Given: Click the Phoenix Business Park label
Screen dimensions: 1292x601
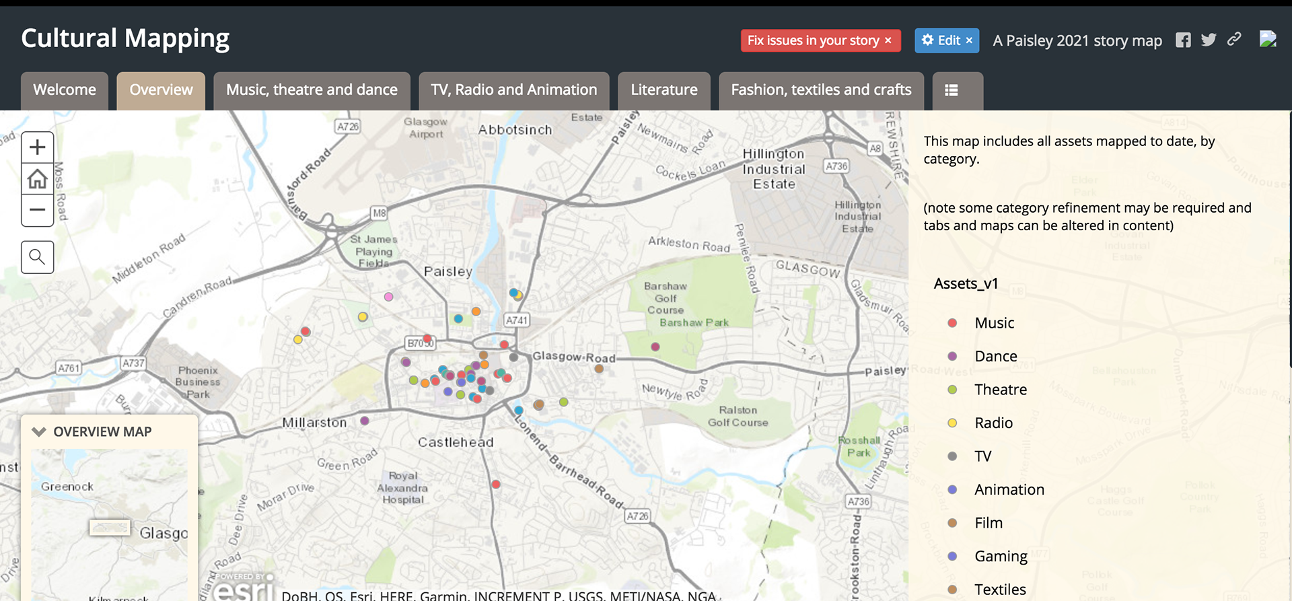Looking at the screenshot, I should click(x=198, y=382).
